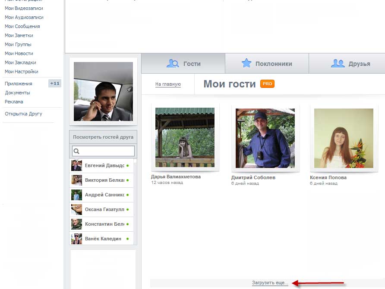Click Ксения Попова's 6 дней назад timestamp
385x289 pixels.
[x=324, y=183]
